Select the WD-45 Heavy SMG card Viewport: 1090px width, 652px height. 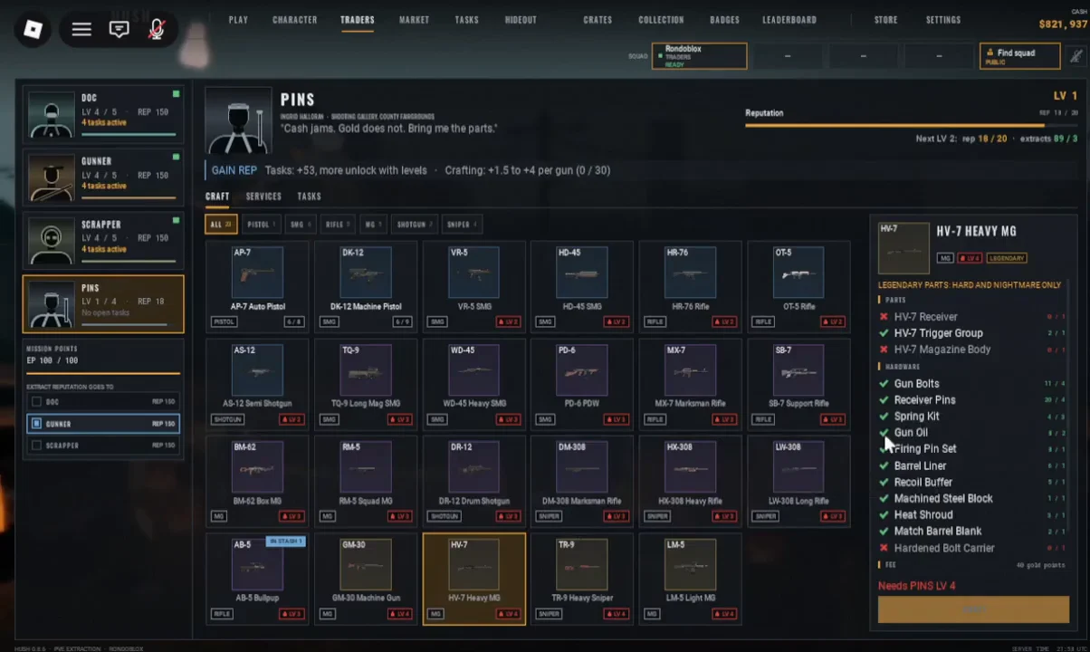[x=473, y=383]
